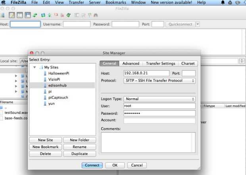246x175 pixels.
Task: Select the HalloweenPi site entry
Action: pyautogui.click(x=59, y=73)
